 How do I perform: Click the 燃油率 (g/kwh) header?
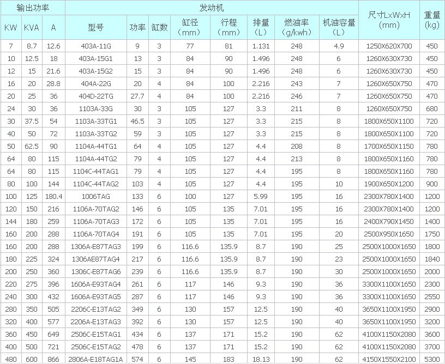coord(297,27)
